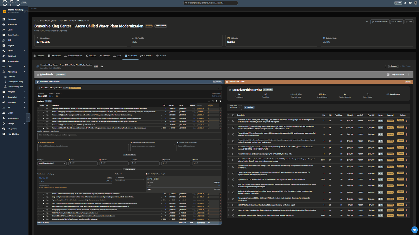The height and width of the screenshot is (235, 419).
Task: Open Sales Pipeline in sidebar
Action: (14, 35)
